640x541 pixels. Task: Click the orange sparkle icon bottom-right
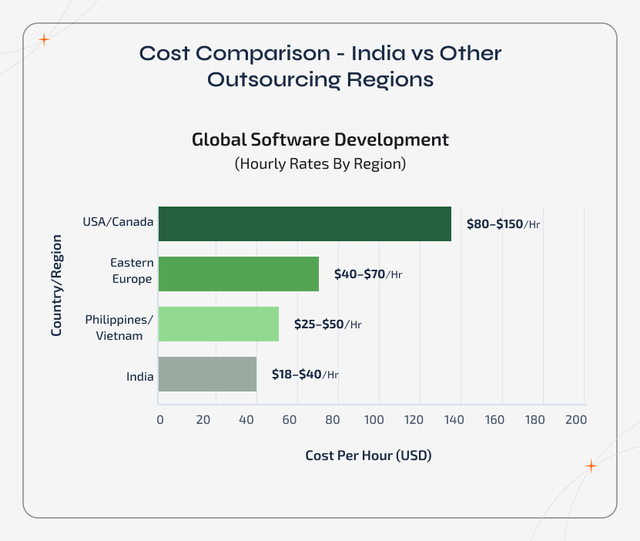click(x=590, y=465)
